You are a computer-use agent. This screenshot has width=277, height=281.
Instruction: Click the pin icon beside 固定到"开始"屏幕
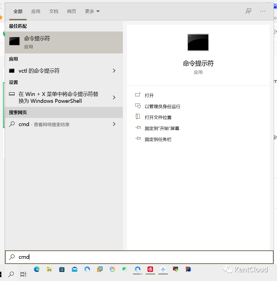[x=138, y=128]
